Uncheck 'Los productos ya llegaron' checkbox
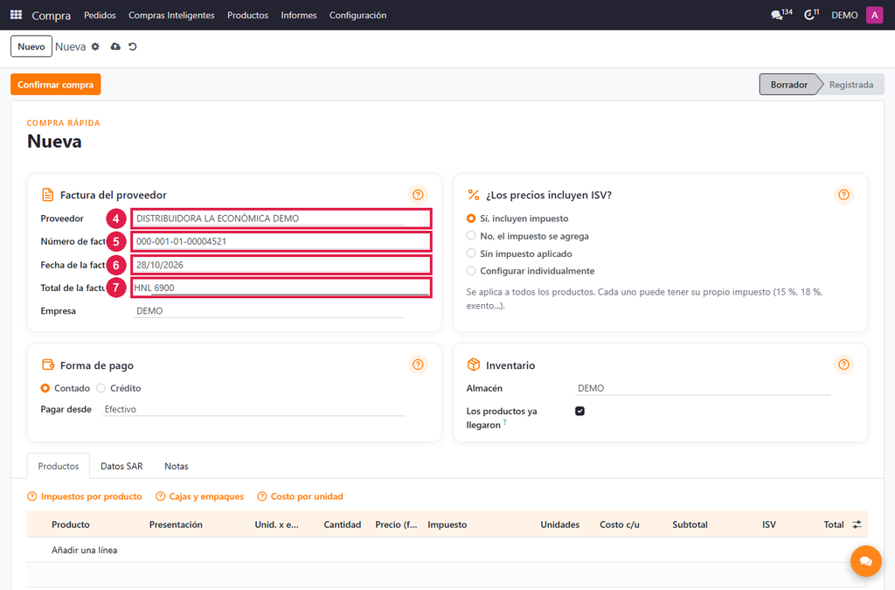The height and width of the screenshot is (590, 895). (x=580, y=411)
